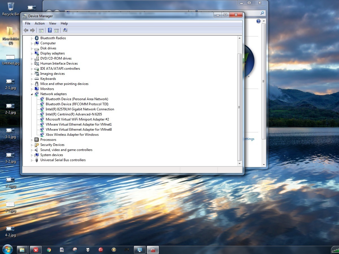The height and width of the screenshot is (254, 339).
Task: Expand the Display adapters category
Action: pos(32,53)
